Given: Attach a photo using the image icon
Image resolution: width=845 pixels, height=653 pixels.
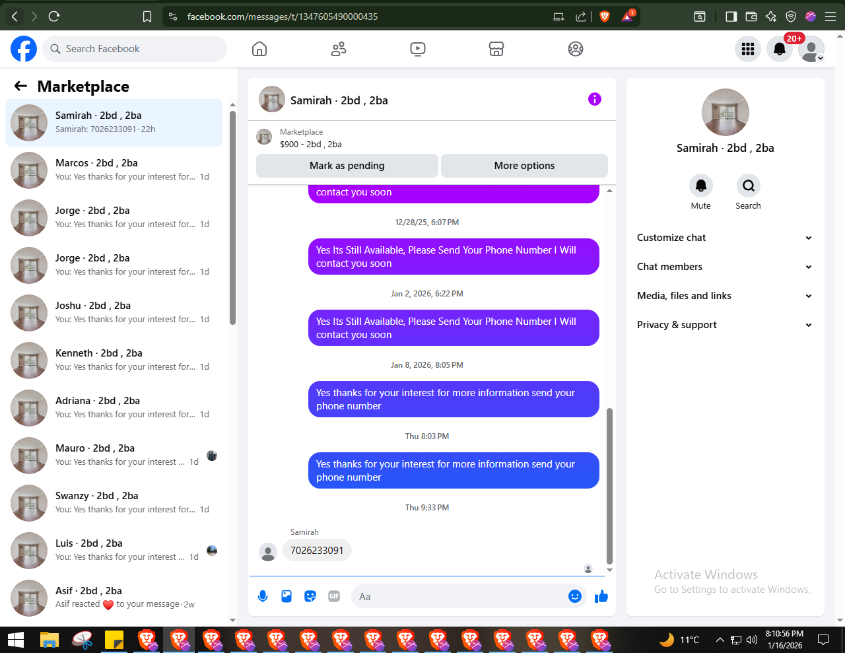Looking at the screenshot, I should (287, 596).
